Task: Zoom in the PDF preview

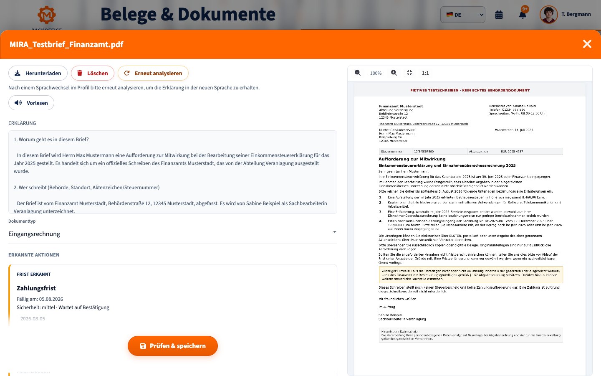Action: 394,73
